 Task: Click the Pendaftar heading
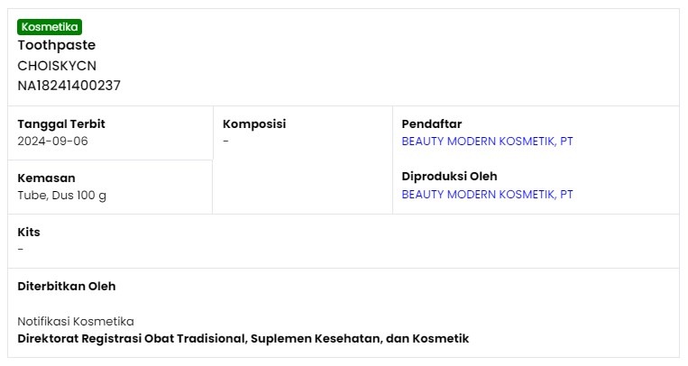pos(432,124)
